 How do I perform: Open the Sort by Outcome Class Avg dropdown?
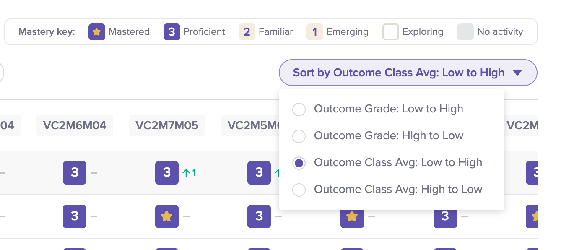pos(408,73)
